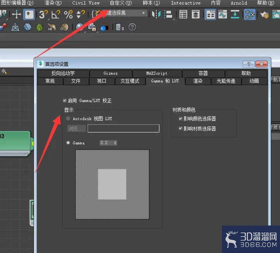Click the green grass plugin icon
The width and height of the screenshot is (280, 253).
point(40,27)
